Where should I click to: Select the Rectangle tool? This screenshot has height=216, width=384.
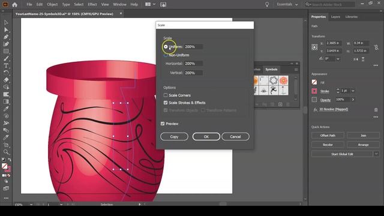click(x=6, y=52)
